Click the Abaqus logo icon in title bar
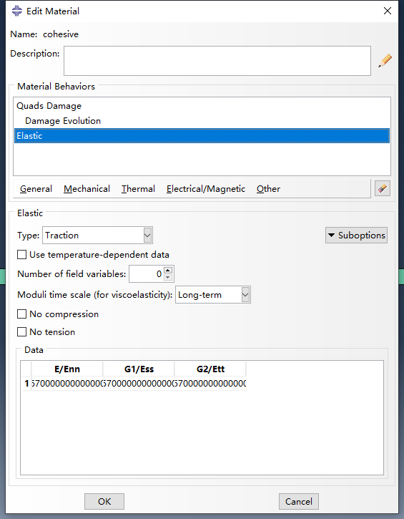Screen dimensions: 404x519 pyautogui.click(x=17, y=11)
